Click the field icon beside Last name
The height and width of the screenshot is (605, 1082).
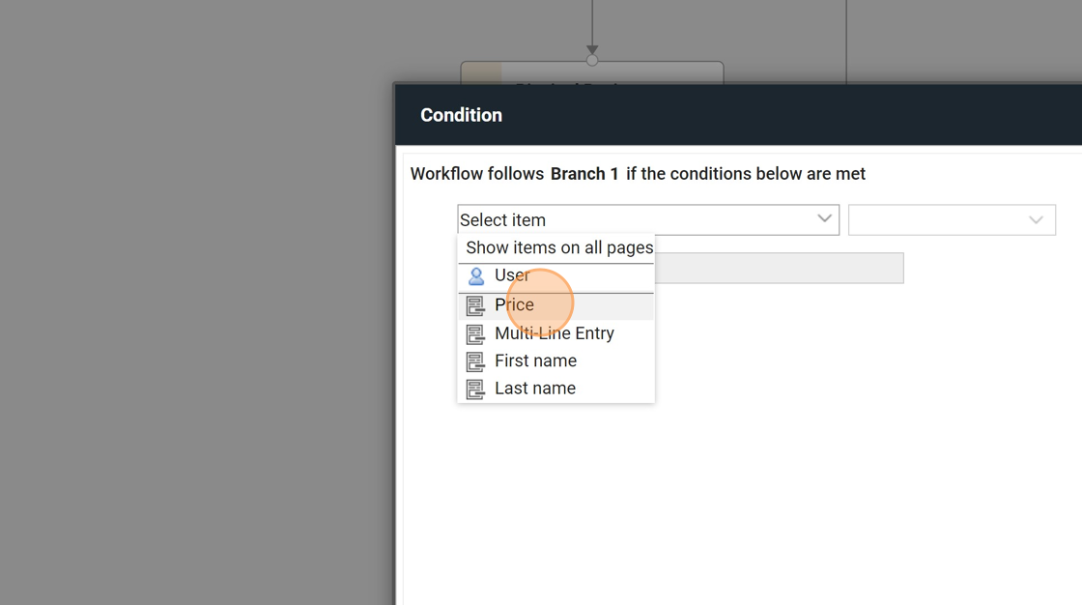pos(475,389)
